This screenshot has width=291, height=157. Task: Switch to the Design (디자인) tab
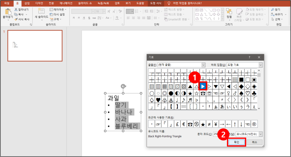(39, 3)
